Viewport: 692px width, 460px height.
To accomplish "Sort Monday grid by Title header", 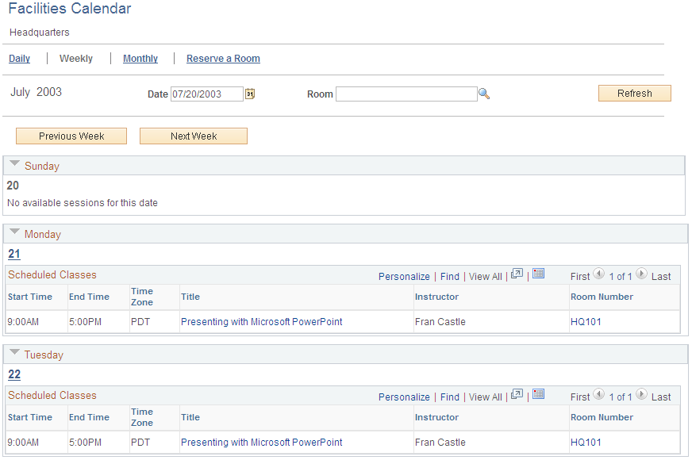I will pyautogui.click(x=190, y=297).
